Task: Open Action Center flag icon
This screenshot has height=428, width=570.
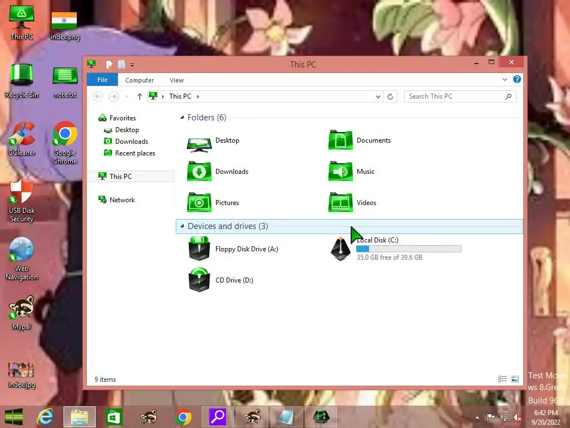Action: point(490,417)
